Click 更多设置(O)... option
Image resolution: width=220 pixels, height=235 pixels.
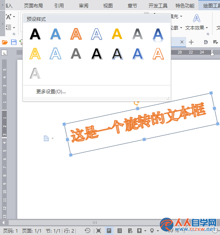click(x=51, y=92)
